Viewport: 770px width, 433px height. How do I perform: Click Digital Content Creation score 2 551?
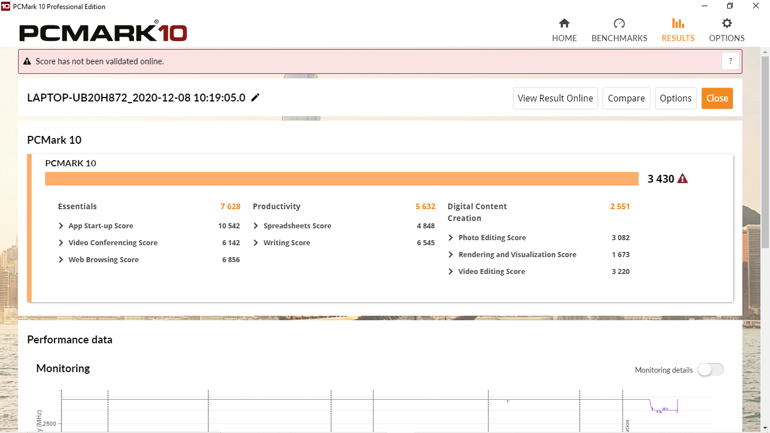click(620, 206)
